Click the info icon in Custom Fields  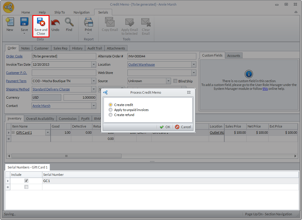point(249,74)
